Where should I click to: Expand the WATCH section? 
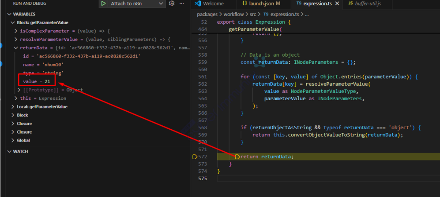tap(9, 151)
